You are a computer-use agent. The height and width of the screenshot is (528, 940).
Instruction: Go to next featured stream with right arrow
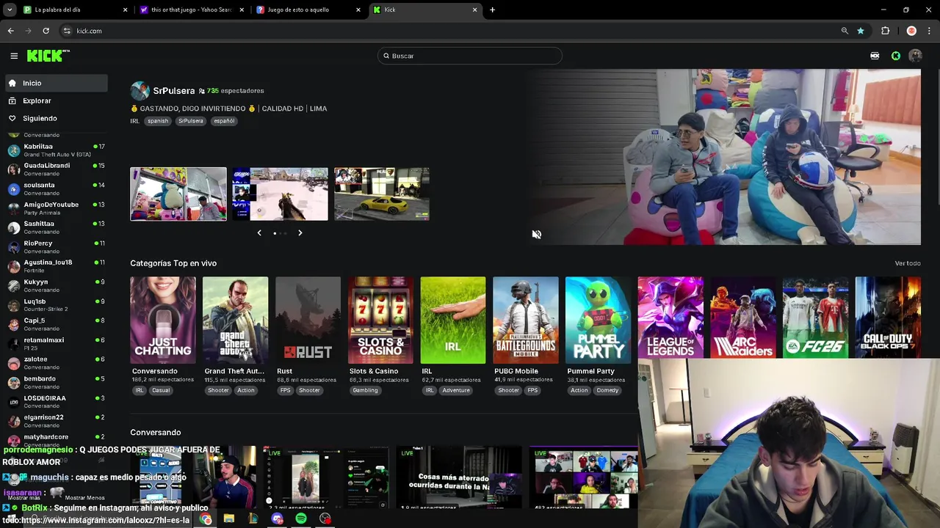click(x=300, y=233)
